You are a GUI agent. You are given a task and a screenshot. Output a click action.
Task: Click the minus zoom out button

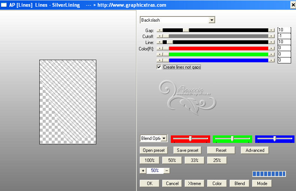167,171
